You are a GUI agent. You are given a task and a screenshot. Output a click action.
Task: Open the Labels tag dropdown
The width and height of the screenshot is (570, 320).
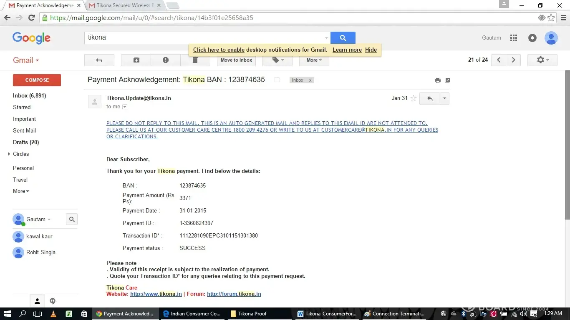pyautogui.click(x=277, y=60)
